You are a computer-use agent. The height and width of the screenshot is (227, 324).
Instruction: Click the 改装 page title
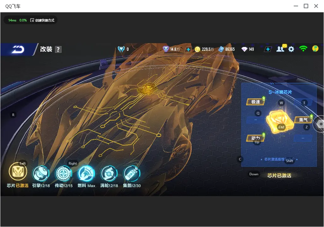(46, 49)
